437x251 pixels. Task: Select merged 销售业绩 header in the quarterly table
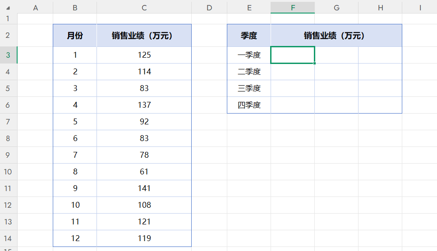point(336,36)
